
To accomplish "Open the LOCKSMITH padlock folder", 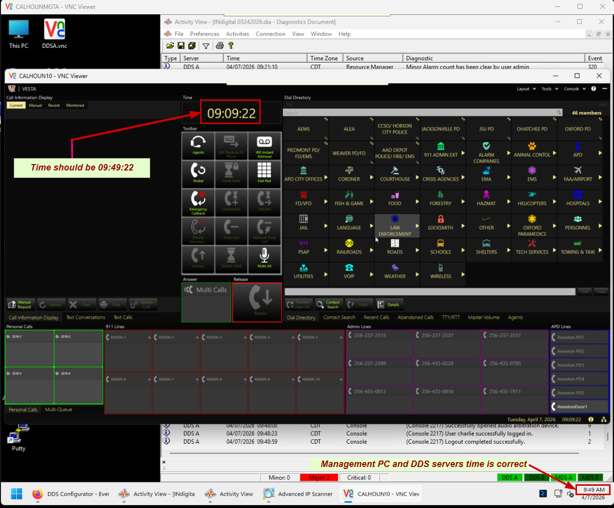I will coord(441,223).
